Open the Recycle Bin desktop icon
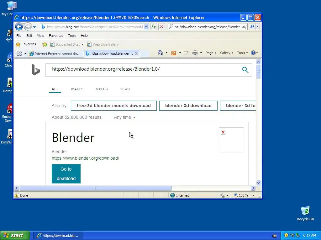Image resolution: width=321 pixels, height=240 pixels. (x=305, y=213)
